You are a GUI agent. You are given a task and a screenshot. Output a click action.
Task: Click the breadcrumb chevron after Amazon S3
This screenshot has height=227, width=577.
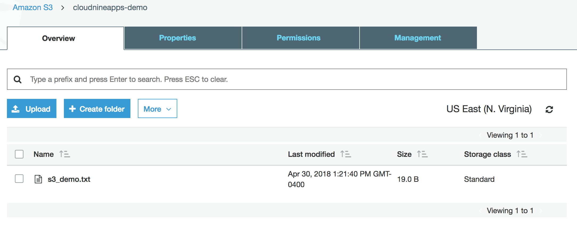coord(63,8)
